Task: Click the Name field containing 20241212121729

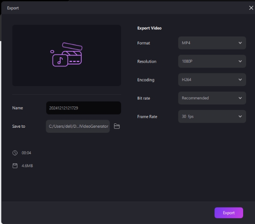Action: pyautogui.click(x=83, y=108)
